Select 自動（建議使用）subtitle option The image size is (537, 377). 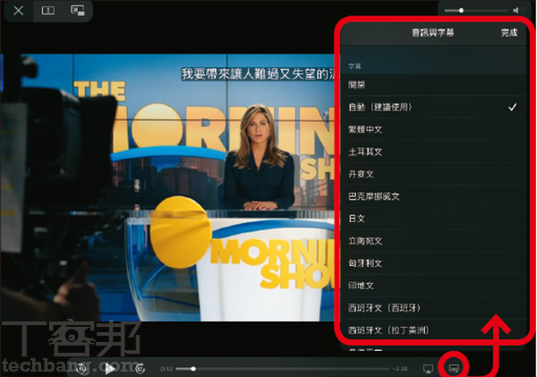433,107
